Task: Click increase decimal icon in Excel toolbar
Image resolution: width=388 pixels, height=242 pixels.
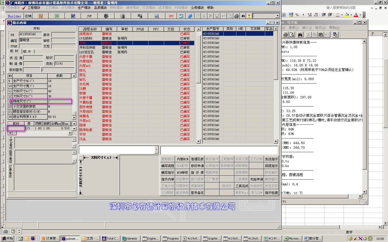Action: [x=310, y=15]
